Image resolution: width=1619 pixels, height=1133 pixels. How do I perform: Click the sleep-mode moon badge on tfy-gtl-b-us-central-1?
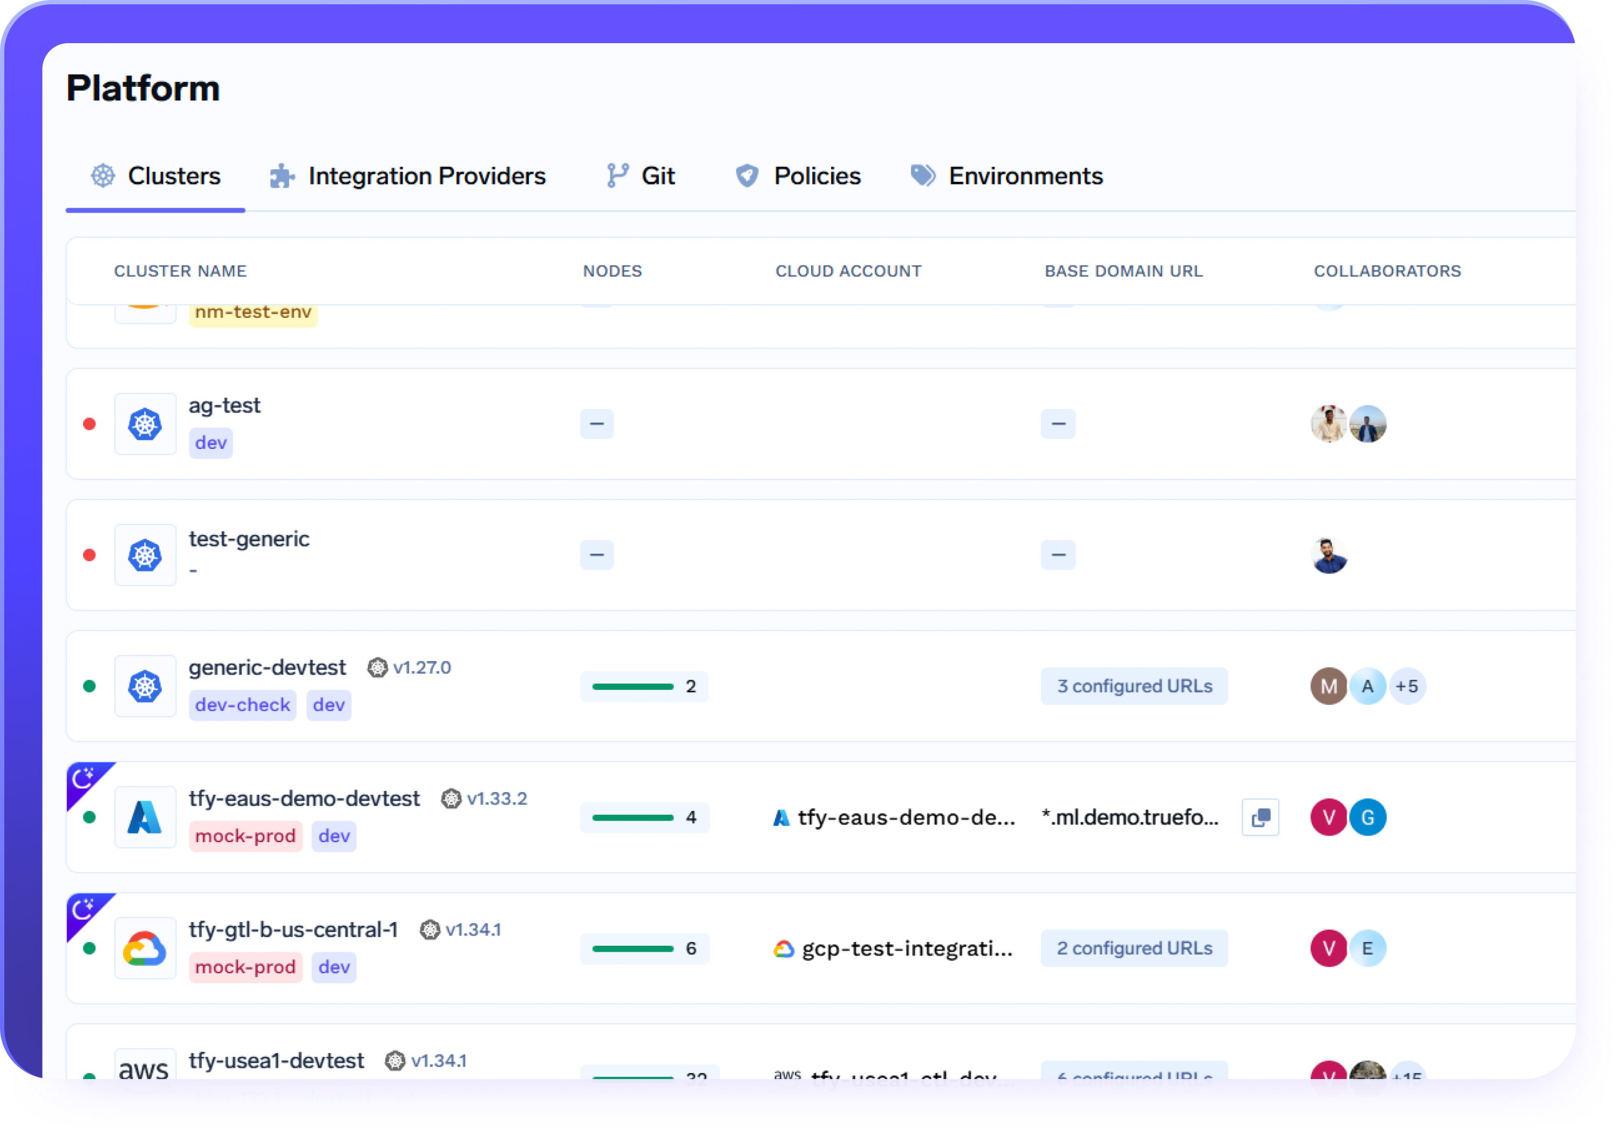83,910
